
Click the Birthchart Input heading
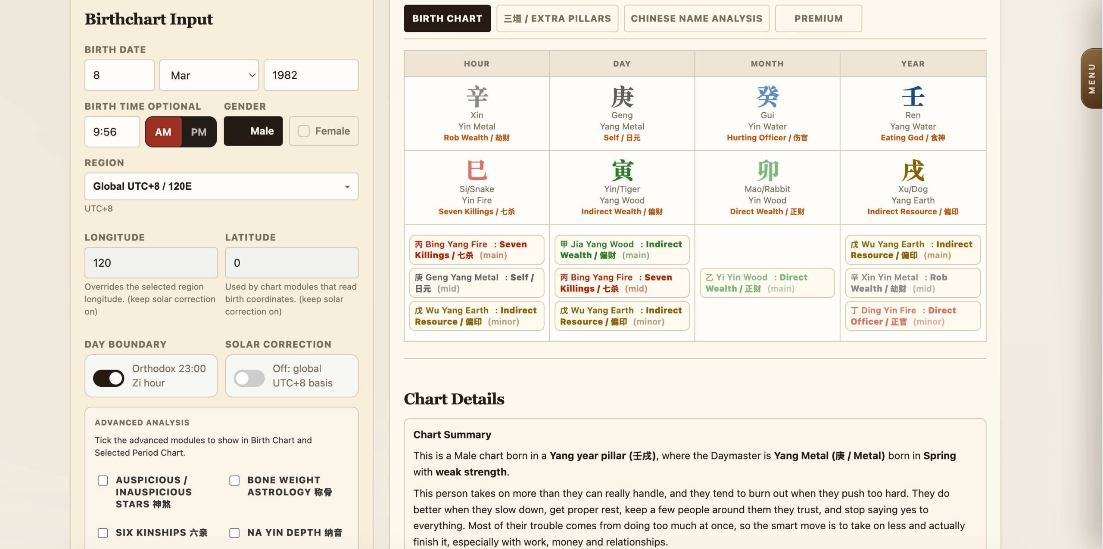click(149, 19)
